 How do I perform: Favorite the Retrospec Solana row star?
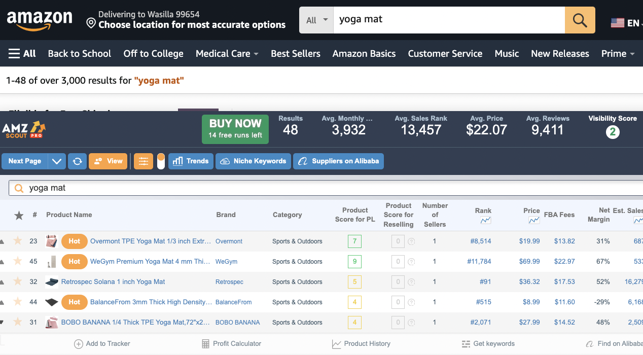pyautogui.click(x=18, y=281)
